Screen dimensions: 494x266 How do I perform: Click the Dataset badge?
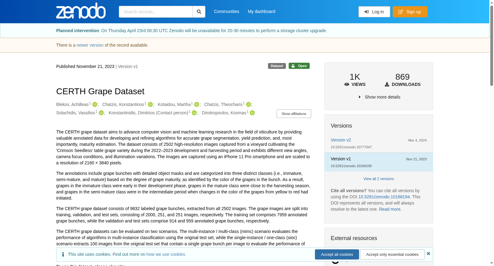point(277,66)
